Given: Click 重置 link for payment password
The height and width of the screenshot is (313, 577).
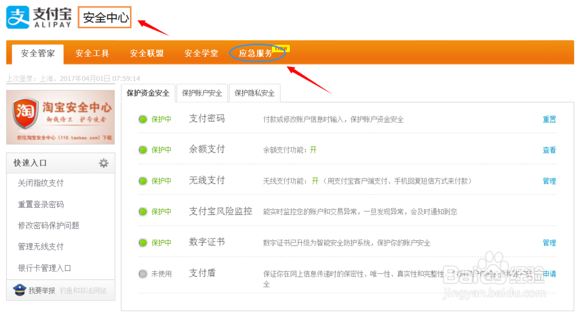Looking at the screenshot, I should coord(549,120).
